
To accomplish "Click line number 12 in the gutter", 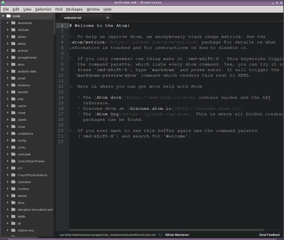I will pyautogui.click(x=61, y=87).
